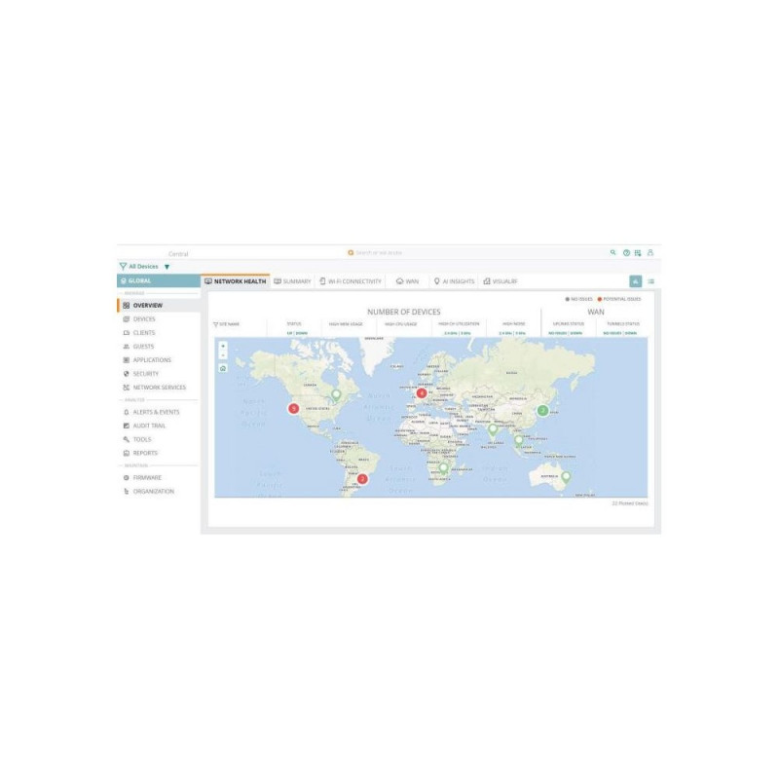Zoom in on the map with plus

[223, 346]
